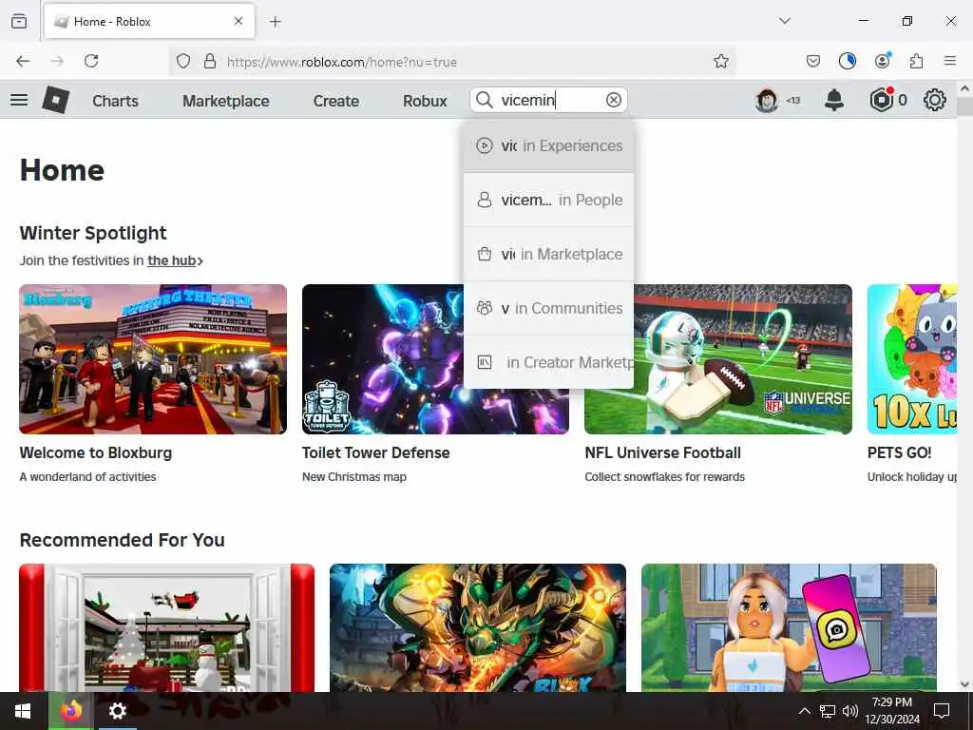
Task: Click the Welcome to Bloxburg title
Action: click(x=96, y=452)
